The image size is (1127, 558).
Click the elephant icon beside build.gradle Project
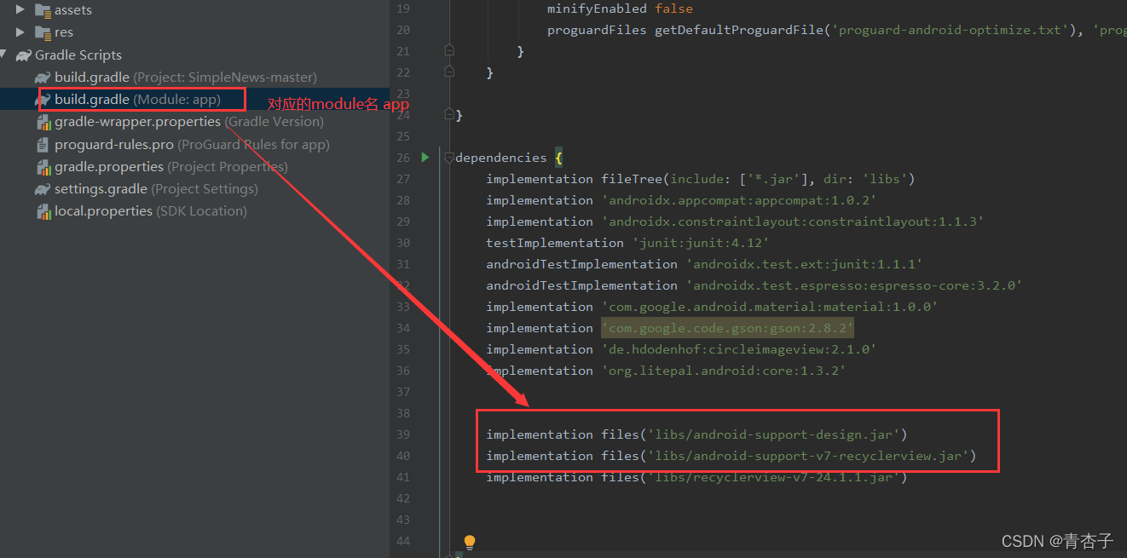tap(43, 77)
